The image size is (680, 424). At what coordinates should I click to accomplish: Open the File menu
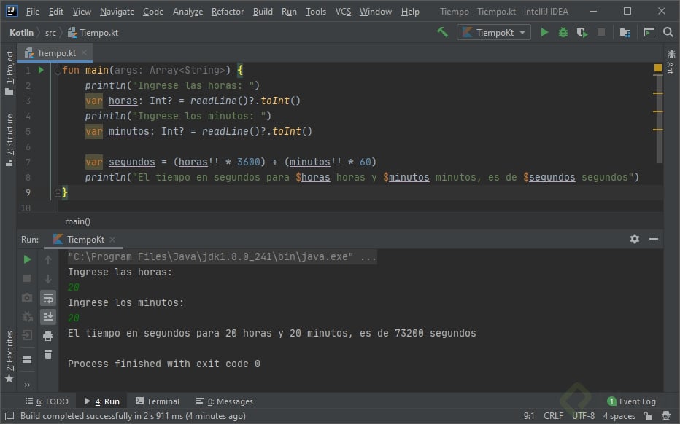[x=33, y=12]
